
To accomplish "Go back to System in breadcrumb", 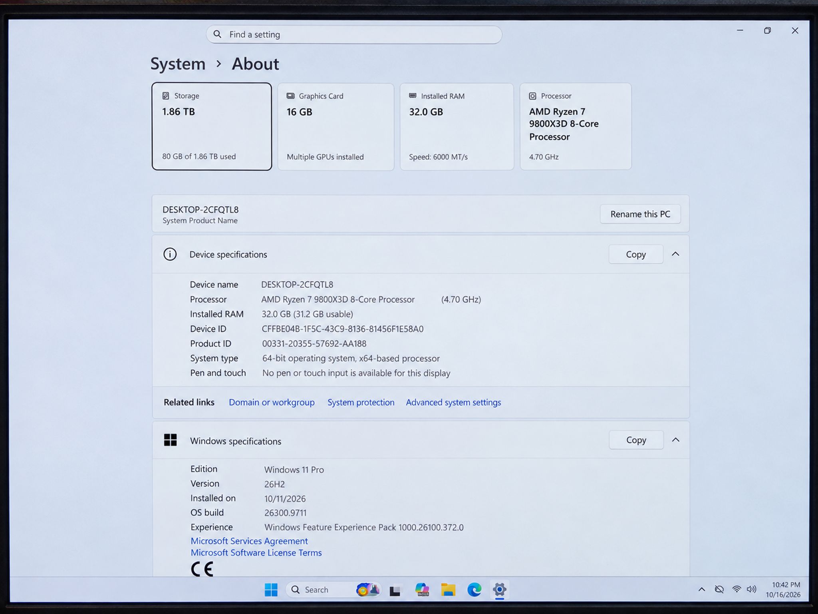I will coord(178,64).
